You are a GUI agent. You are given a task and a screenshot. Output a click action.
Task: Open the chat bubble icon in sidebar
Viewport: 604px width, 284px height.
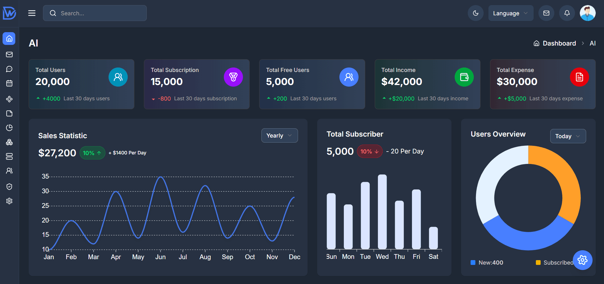click(9, 69)
